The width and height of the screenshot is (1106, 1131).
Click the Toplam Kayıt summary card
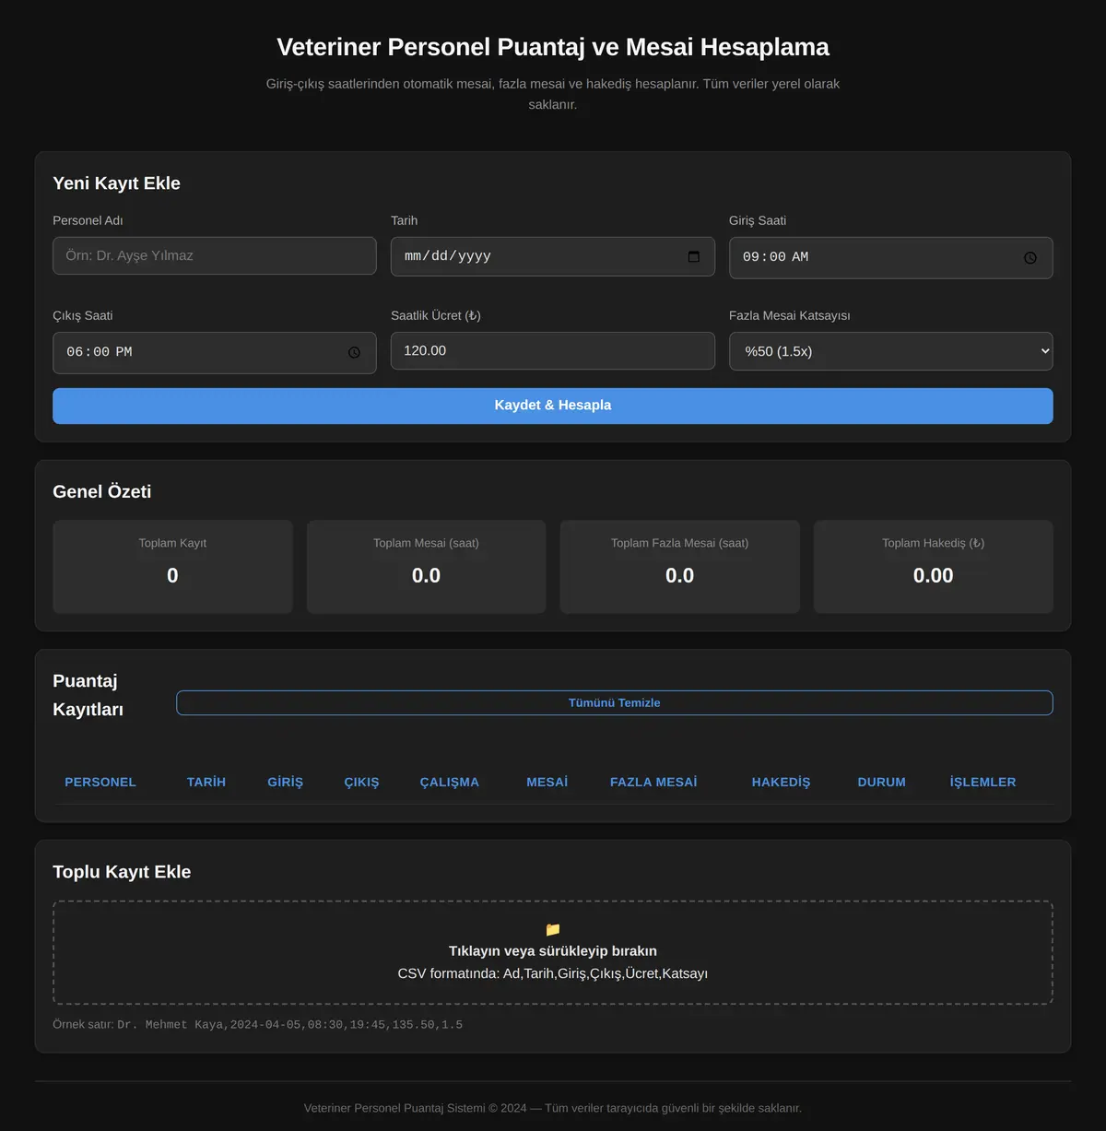[x=172, y=567]
